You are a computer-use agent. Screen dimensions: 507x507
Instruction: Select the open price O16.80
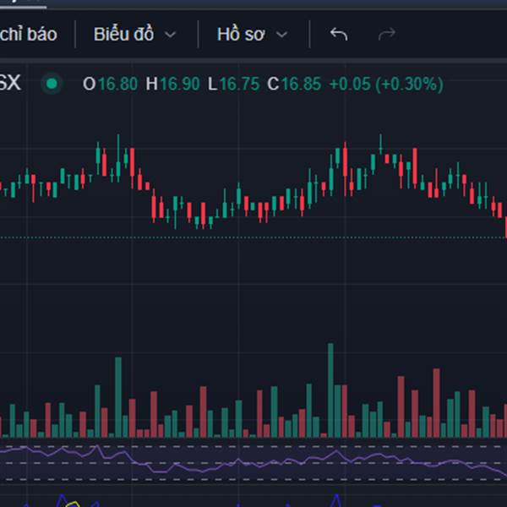(110, 84)
